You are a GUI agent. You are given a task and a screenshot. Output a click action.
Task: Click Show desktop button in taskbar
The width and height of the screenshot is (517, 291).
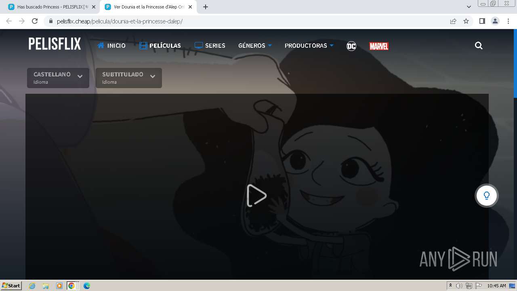(513, 286)
